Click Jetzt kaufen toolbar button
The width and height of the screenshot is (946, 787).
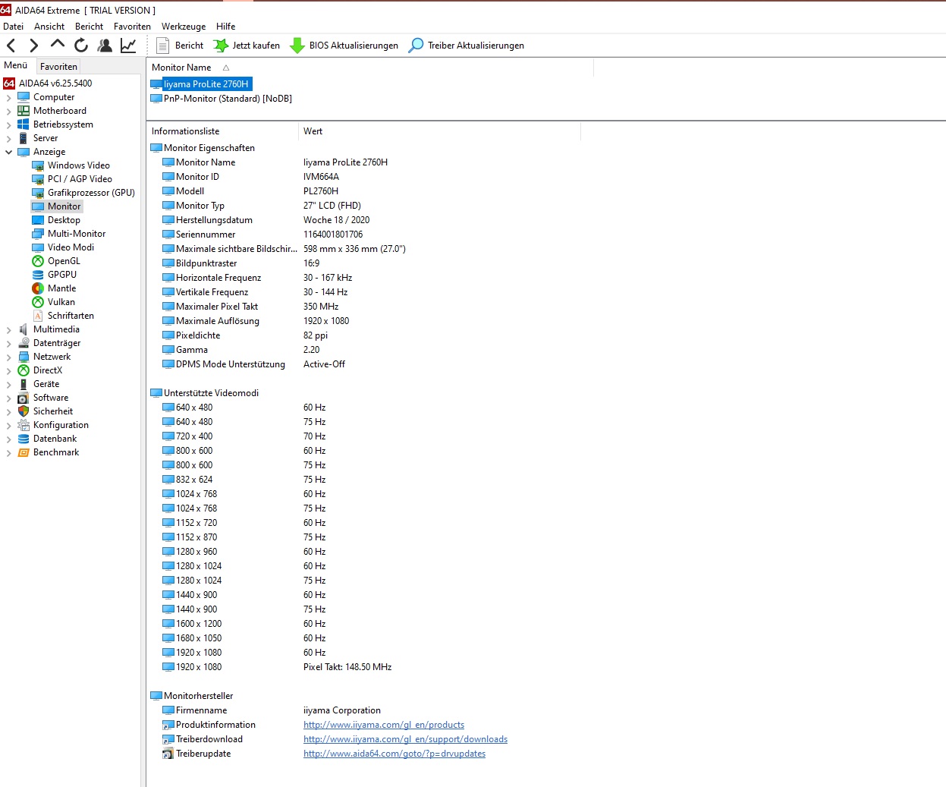click(x=247, y=46)
